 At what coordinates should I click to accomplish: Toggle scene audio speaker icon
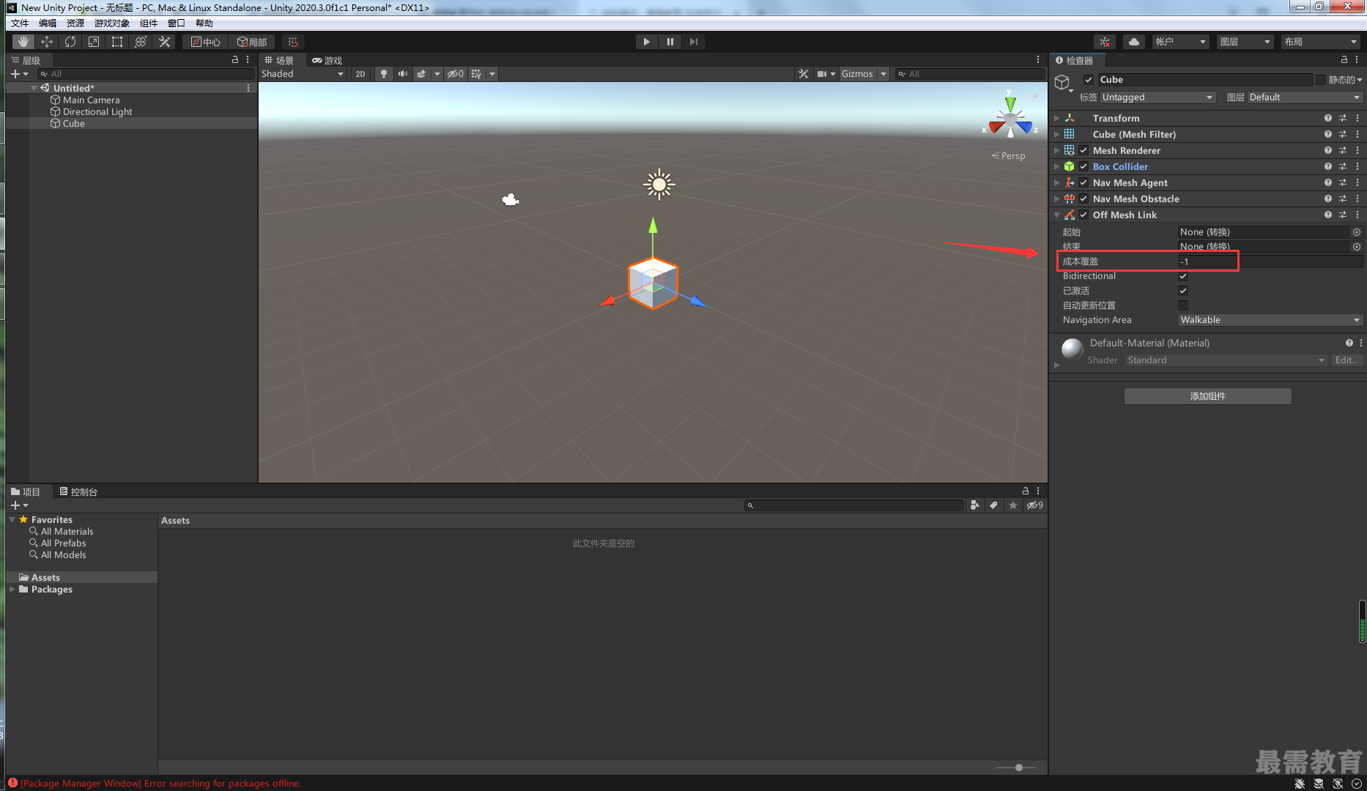tap(402, 74)
